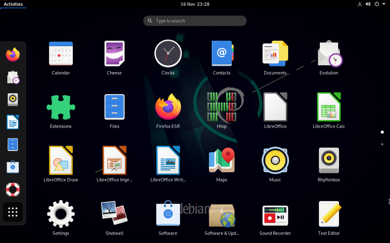This screenshot has width=390, height=243.
Task: Open GNOME Settings
Action: (61, 214)
